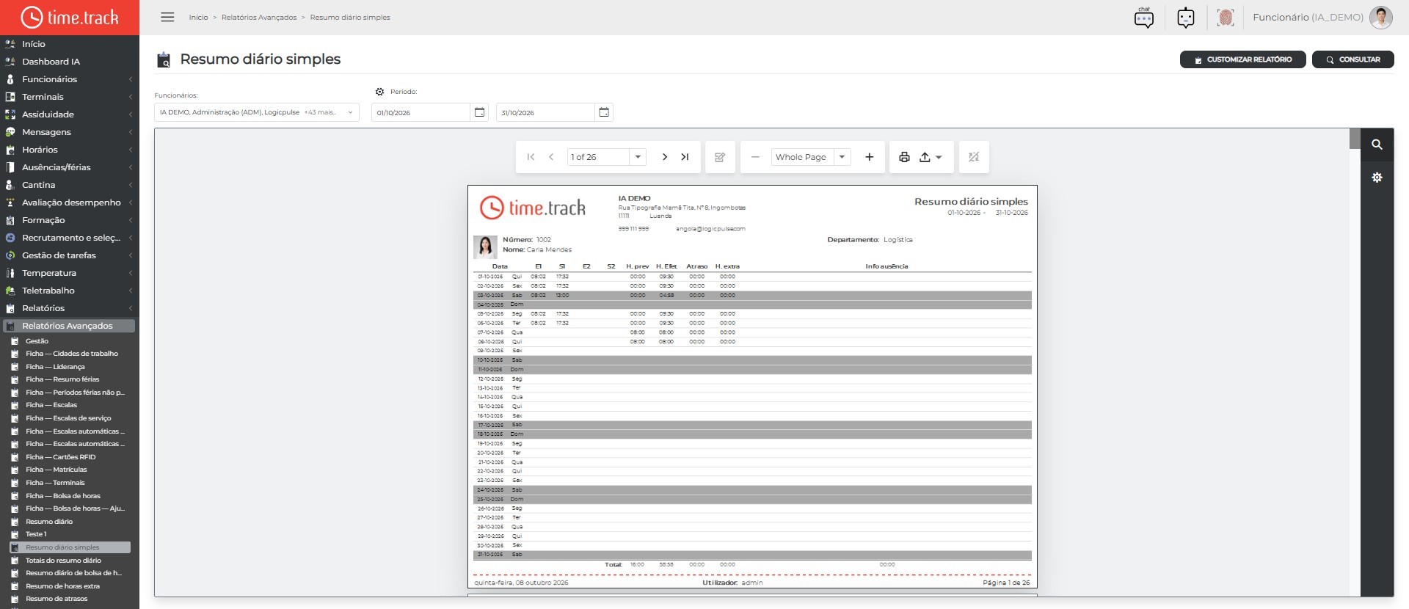Open calendar picker for start date

pos(479,112)
